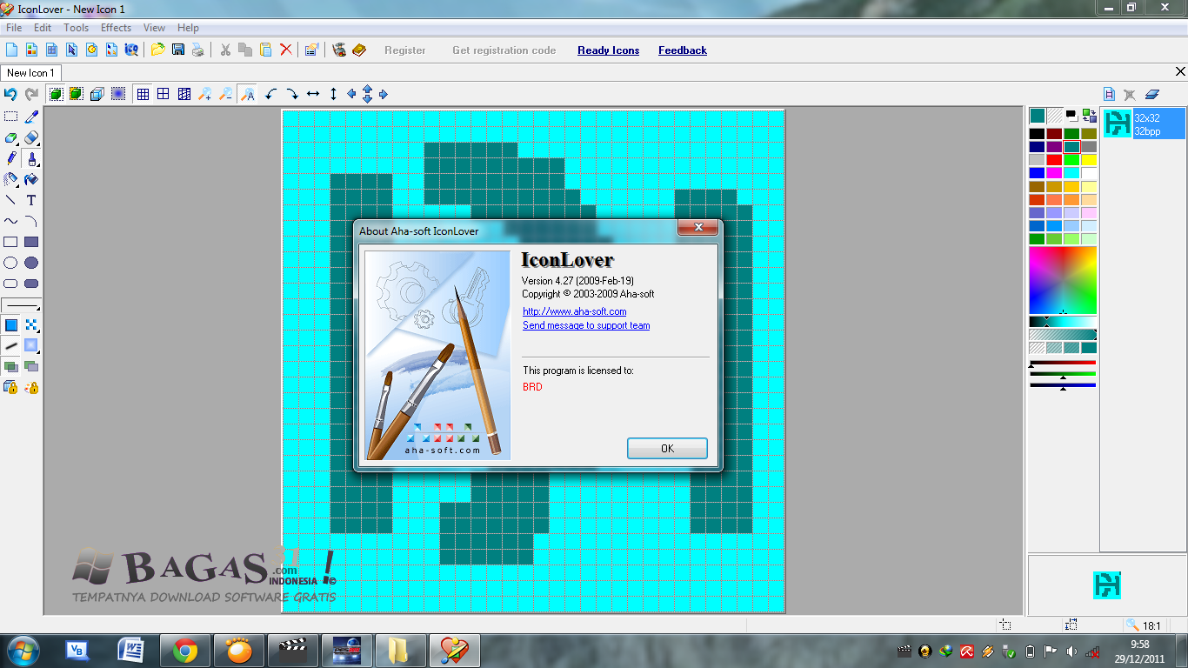This screenshot has width=1188, height=668.
Task: Open the Tools menu
Action: [76, 28]
